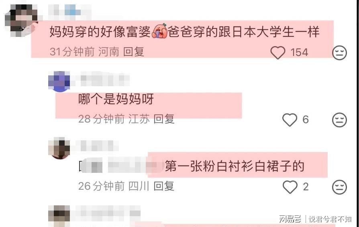
Task: Tap the heart icon showing 6 likes
Action: pos(290,120)
